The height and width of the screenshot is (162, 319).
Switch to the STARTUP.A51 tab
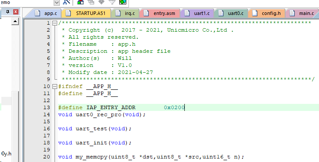[x=88, y=14]
